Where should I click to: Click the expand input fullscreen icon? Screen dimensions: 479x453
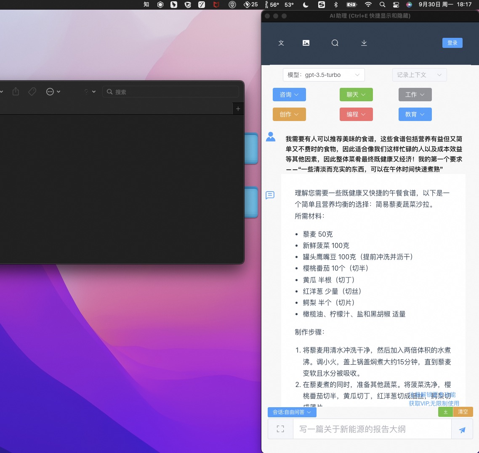(280, 429)
